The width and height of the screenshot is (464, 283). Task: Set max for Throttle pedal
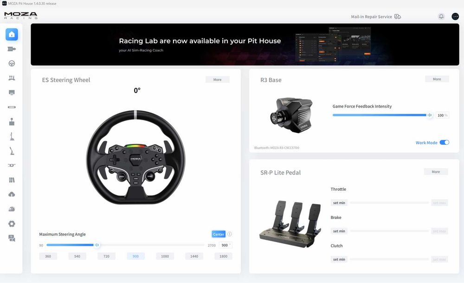(x=439, y=203)
